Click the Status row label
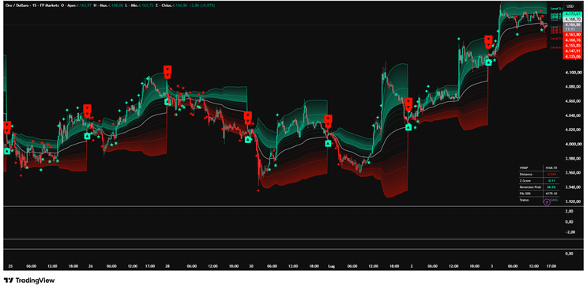Screen dimensions: 587x290 coord(524,200)
